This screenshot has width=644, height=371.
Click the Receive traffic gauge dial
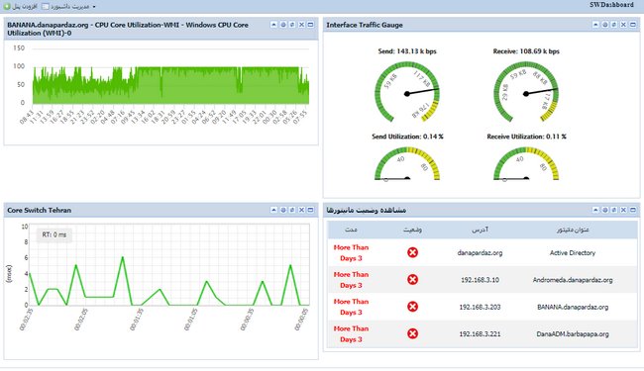click(526, 93)
